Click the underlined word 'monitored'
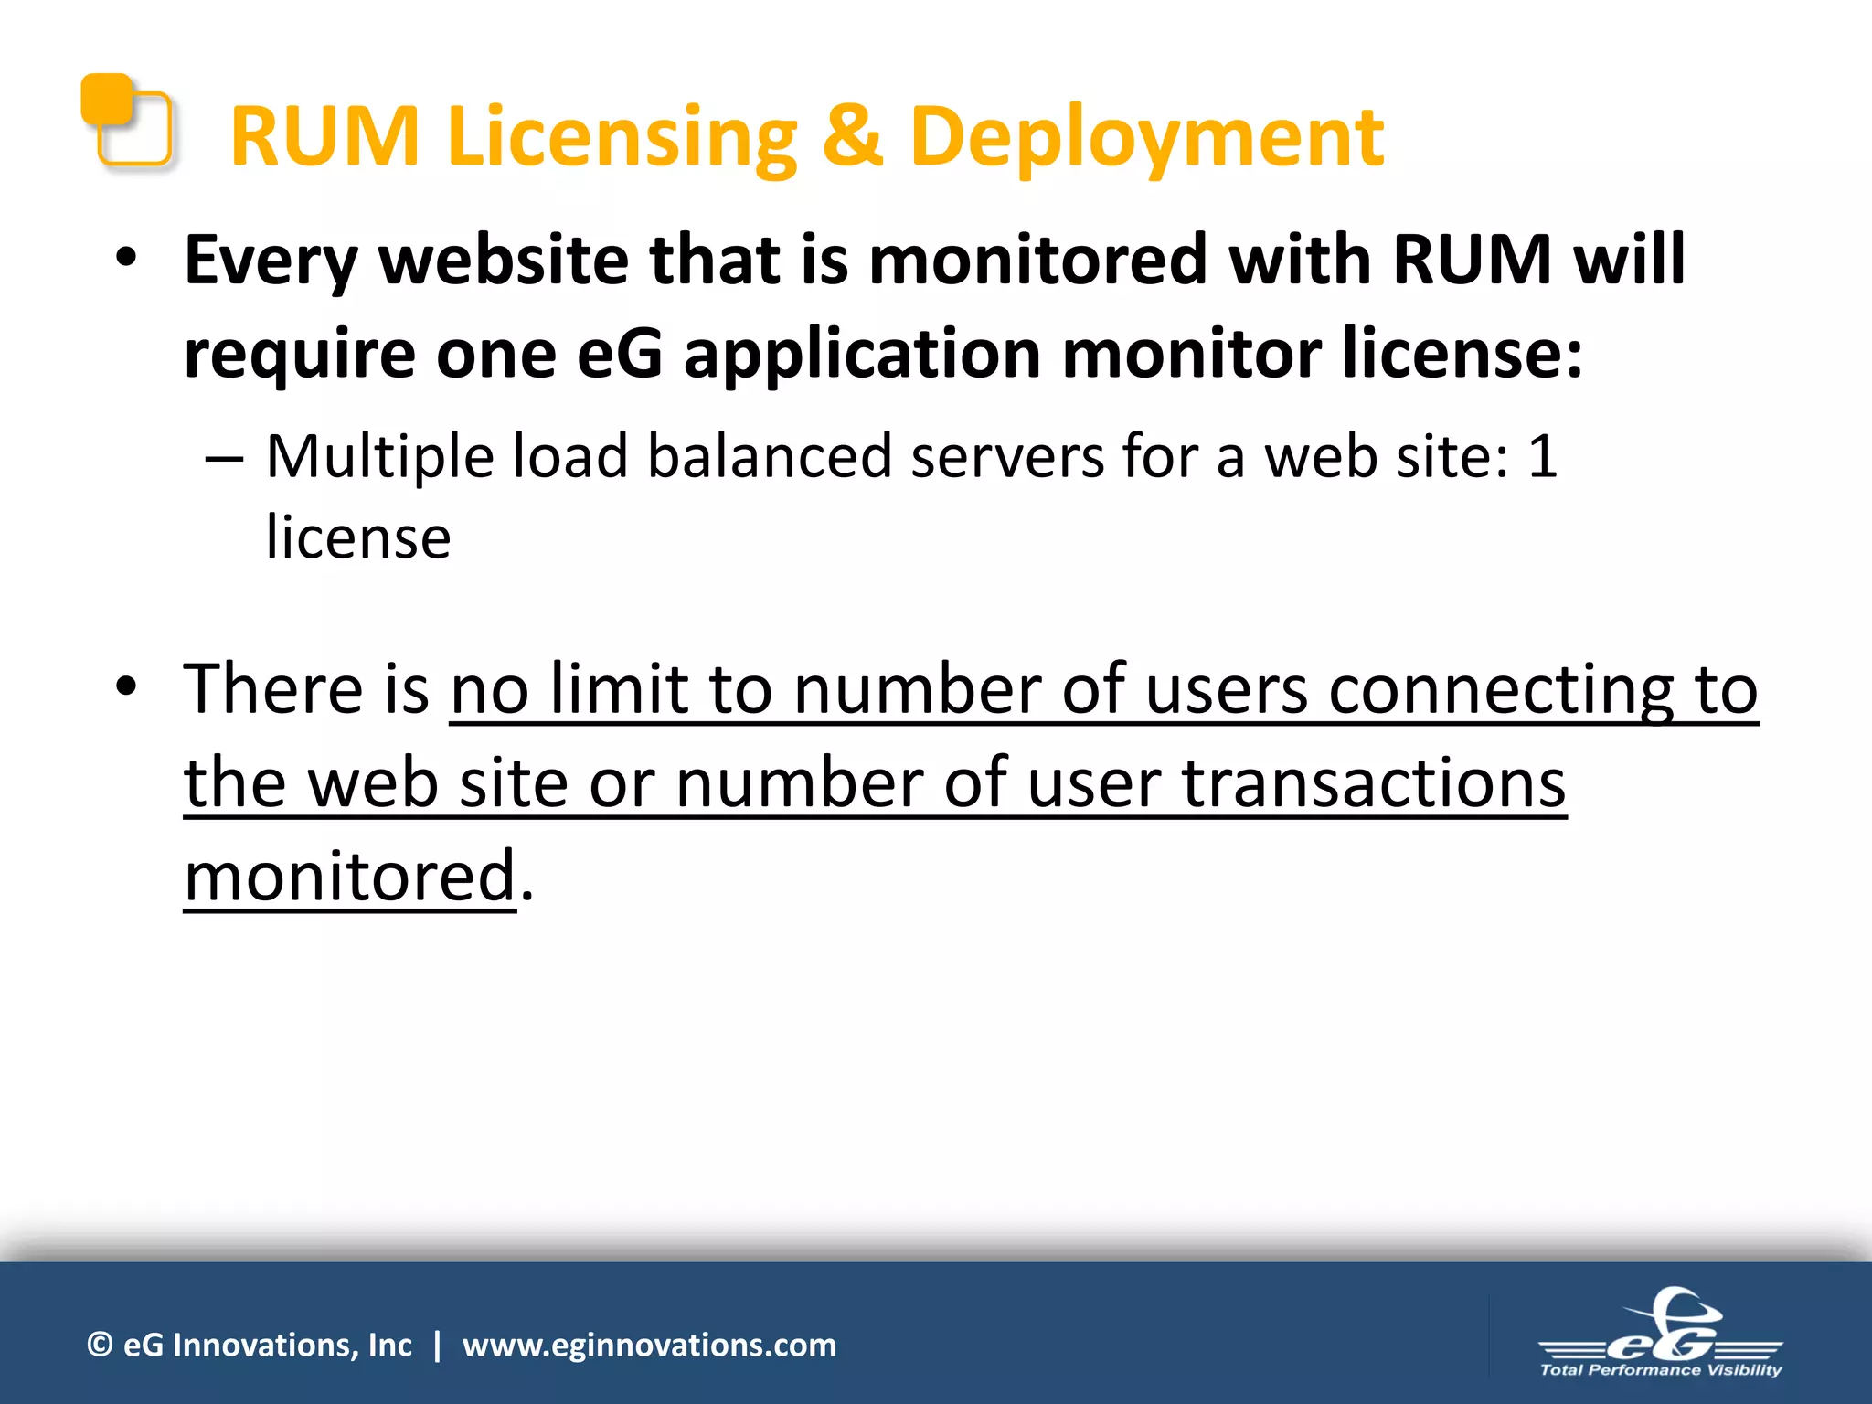 (350, 876)
